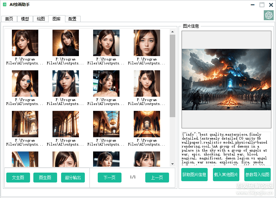Click the gallery scrollbar down arrow
This screenshot has width=276, height=198.
point(172,164)
